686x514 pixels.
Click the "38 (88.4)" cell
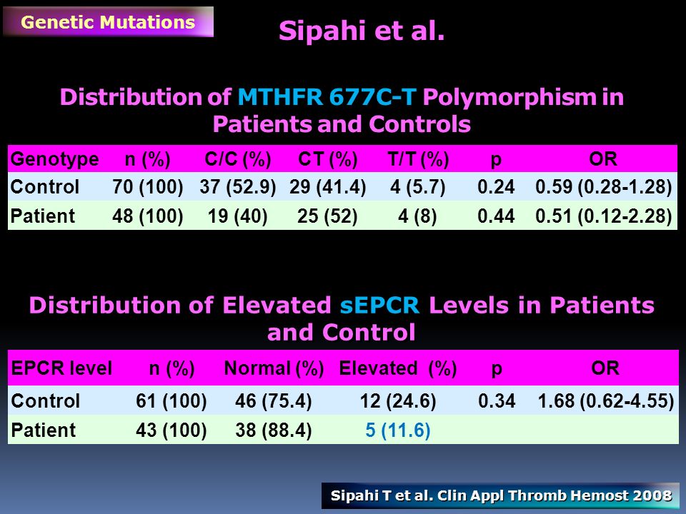point(274,430)
